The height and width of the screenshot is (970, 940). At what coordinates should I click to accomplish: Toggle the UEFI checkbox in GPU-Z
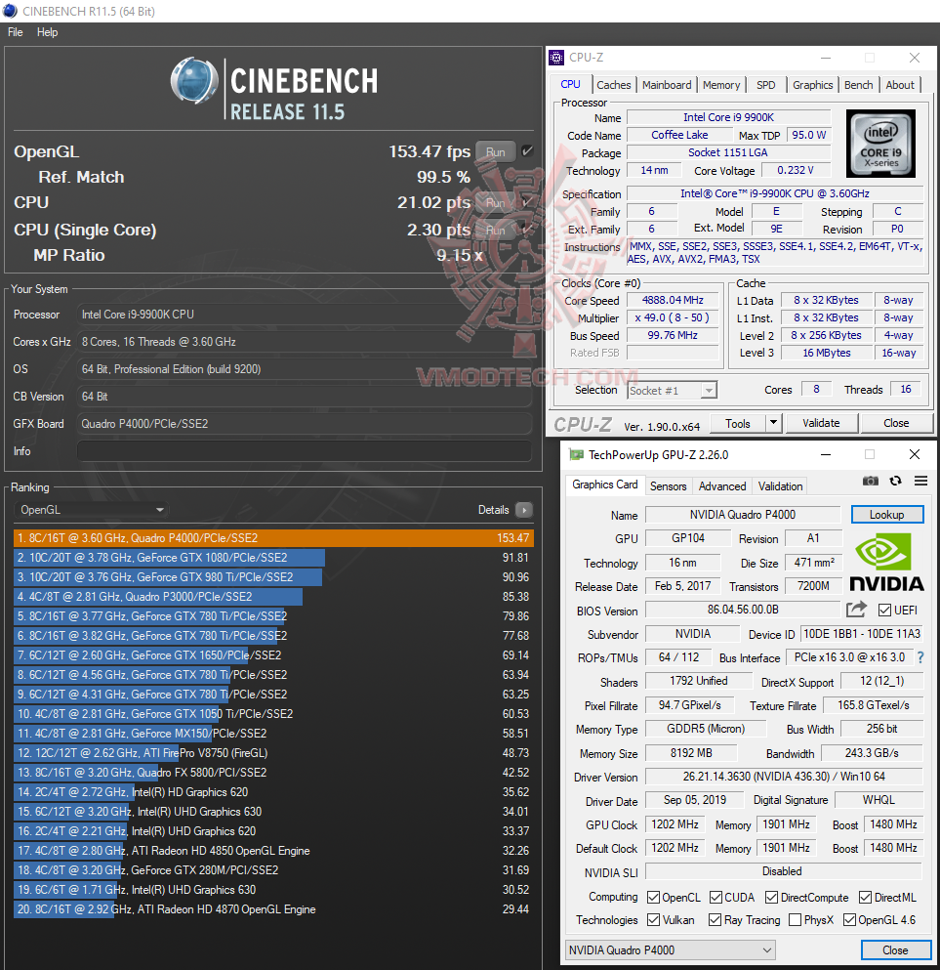pyautogui.click(x=884, y=611)
